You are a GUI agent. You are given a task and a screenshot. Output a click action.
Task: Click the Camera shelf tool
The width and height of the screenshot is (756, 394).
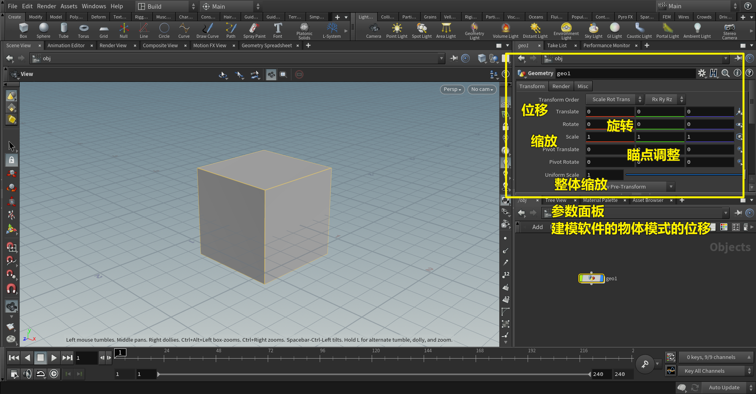[x=373, y=30]
